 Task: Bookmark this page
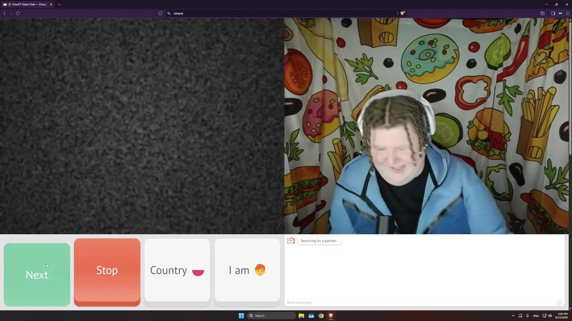click(160, 13)
